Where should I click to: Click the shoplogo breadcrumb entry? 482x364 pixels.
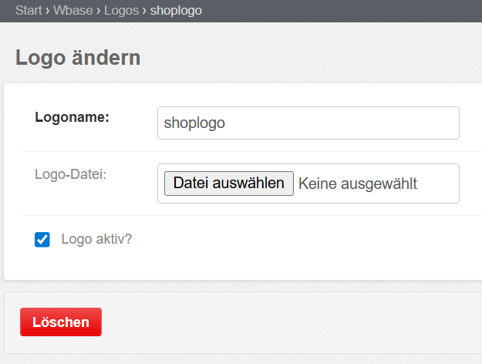[x=176, y=11]
